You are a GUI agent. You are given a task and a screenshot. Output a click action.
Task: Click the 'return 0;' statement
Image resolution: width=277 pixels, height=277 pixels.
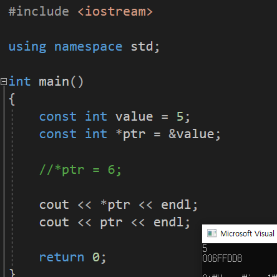click(72, 258)
